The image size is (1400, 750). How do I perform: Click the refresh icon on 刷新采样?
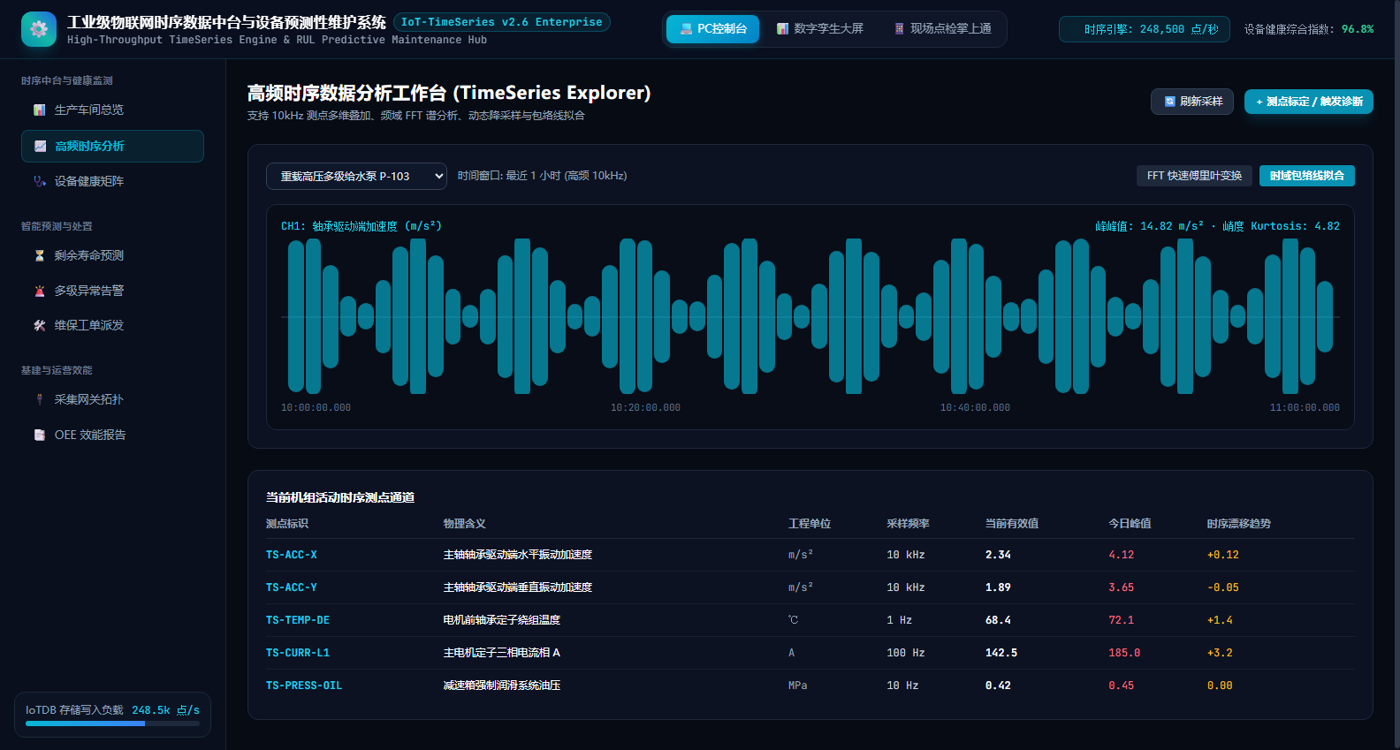[1169, 102]
